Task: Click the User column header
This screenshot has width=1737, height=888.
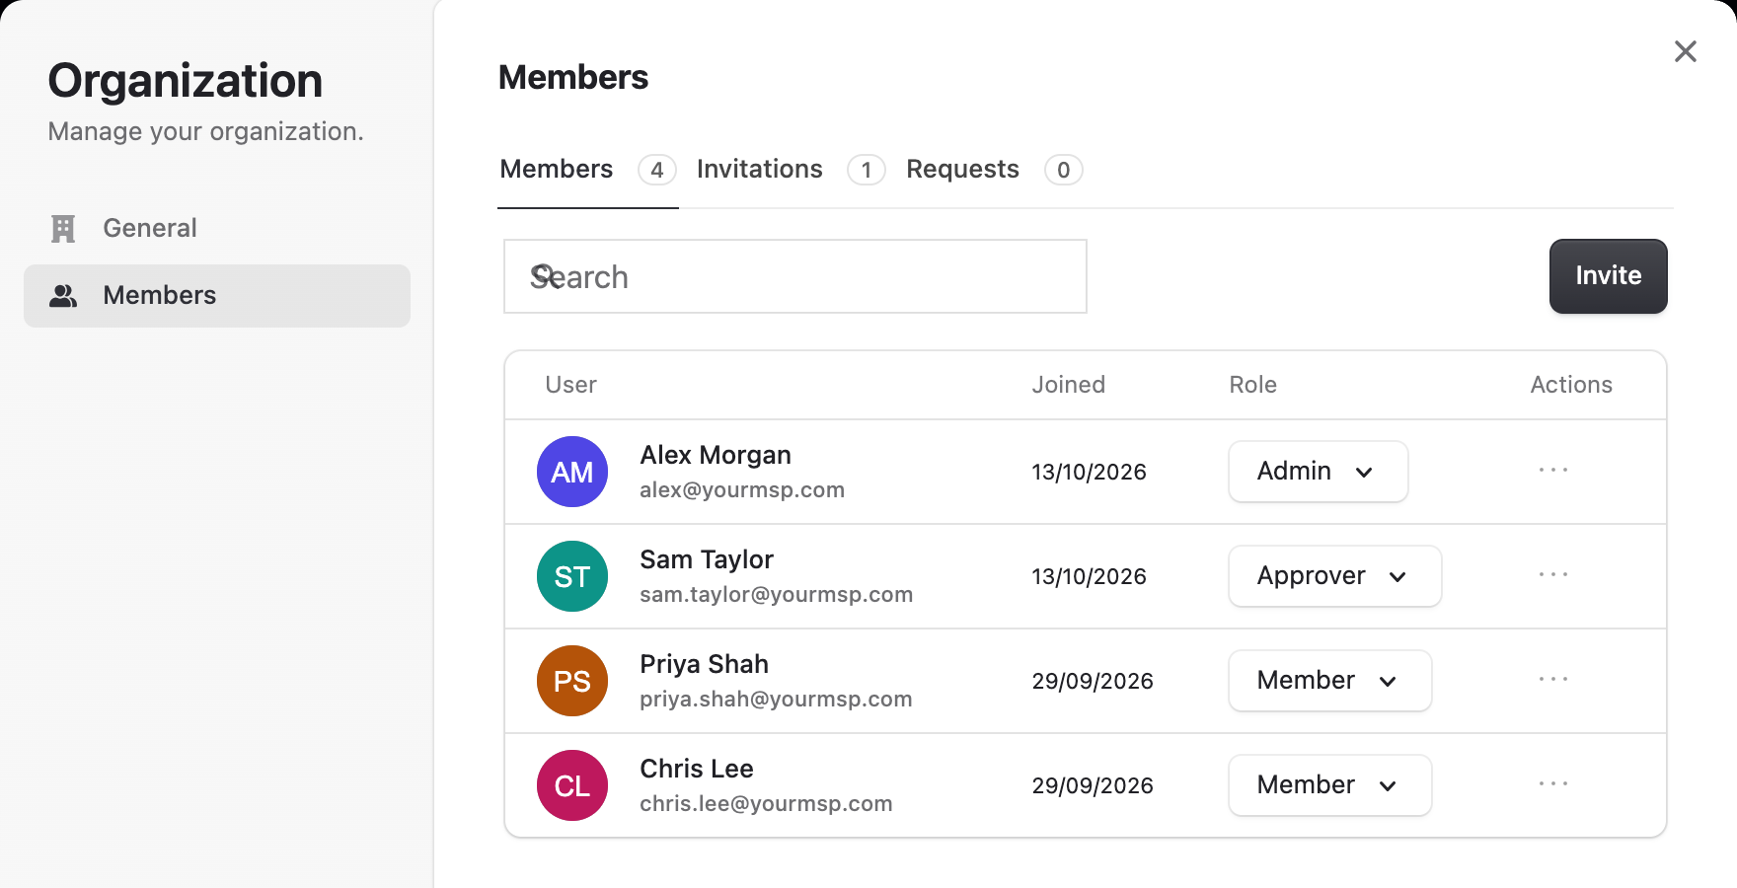Action: 570,385
